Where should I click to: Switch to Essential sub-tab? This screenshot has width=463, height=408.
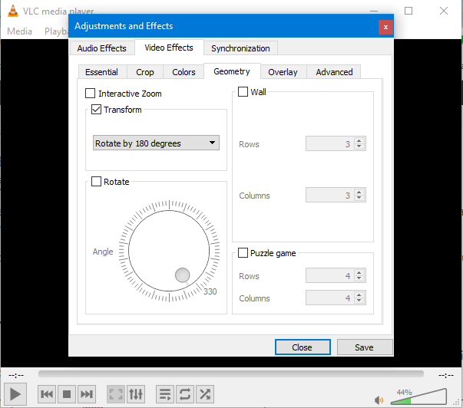tap(101, 72)
